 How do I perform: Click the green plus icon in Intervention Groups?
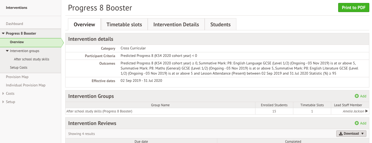357,96
